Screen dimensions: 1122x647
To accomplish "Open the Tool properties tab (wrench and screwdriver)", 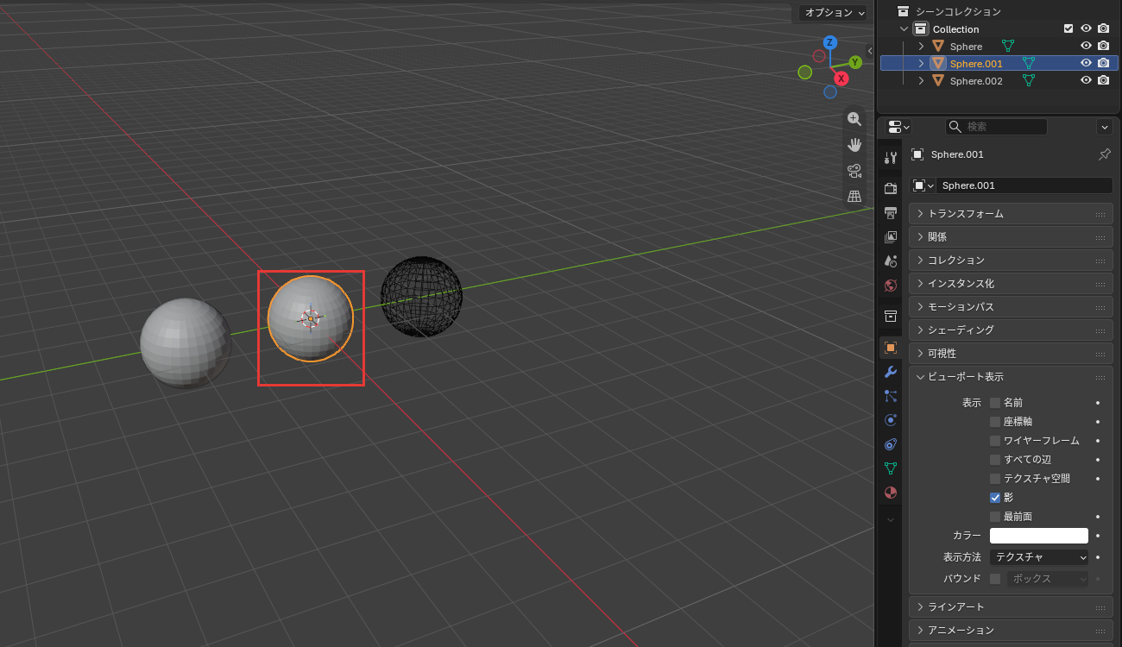I will tap(891, 157).
